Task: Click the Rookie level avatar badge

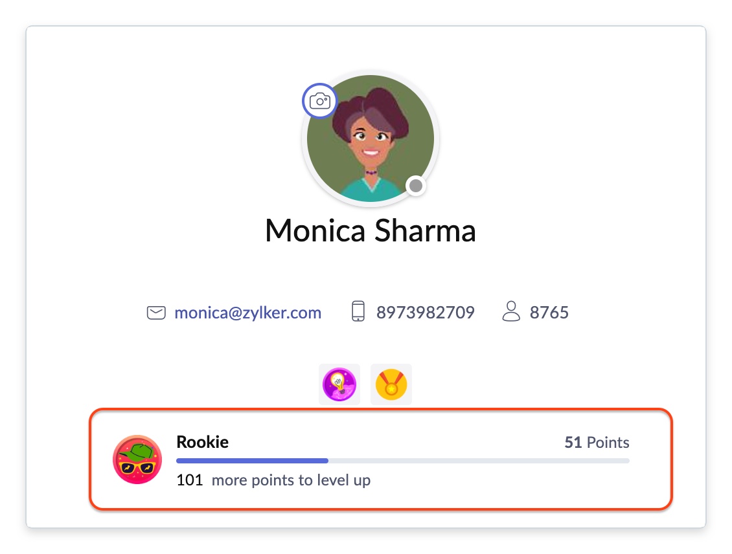Action: click(x=137, y=460)
